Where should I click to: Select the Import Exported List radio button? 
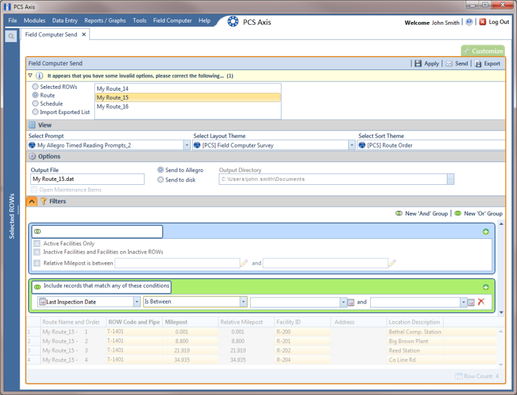click(x=35, y=112)
